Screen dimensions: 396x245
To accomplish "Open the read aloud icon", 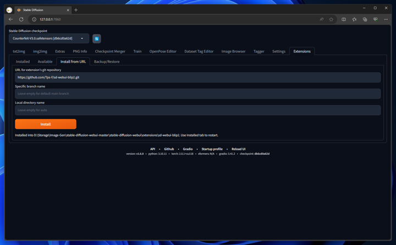I will coord(322,19).
